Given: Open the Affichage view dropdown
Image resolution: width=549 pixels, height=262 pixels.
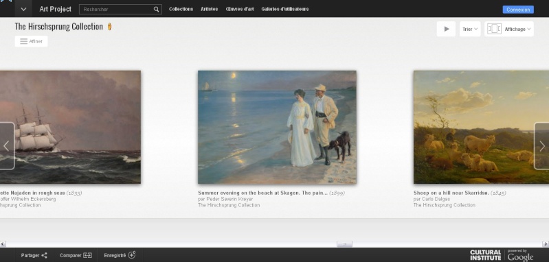Looking at the screenshot, I should 509,29.
